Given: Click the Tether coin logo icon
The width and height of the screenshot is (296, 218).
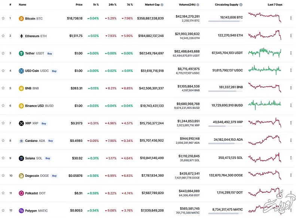Looking at the screenshot, I should [21, 53].
